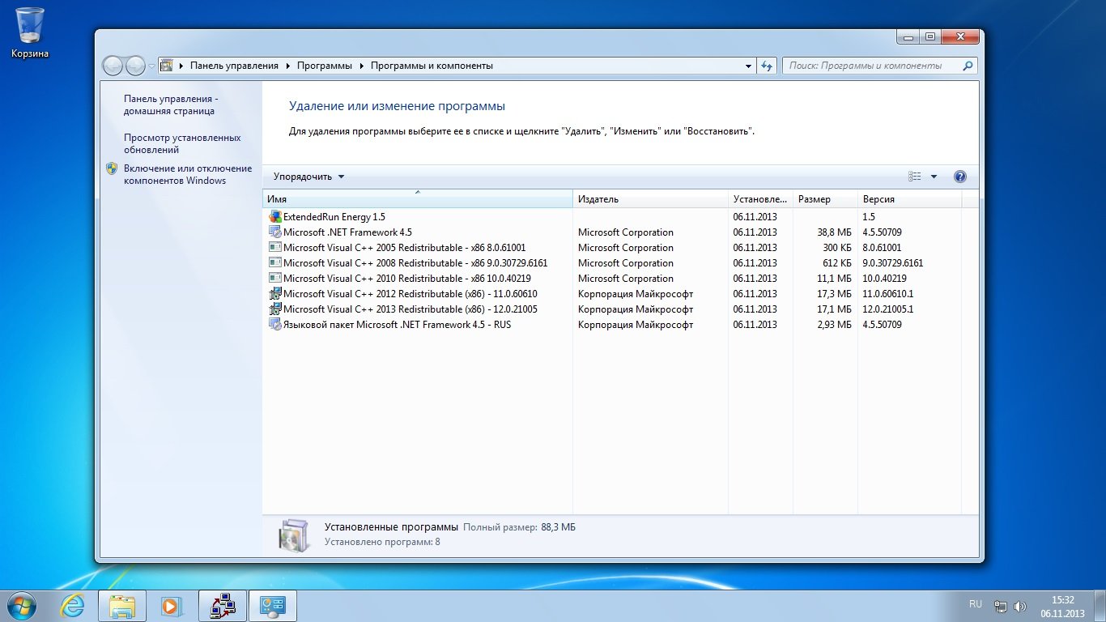1106x622 pixels.
Task: Open 'Включение или отключение компонентов Windows' link
Action: coord(188,174)
